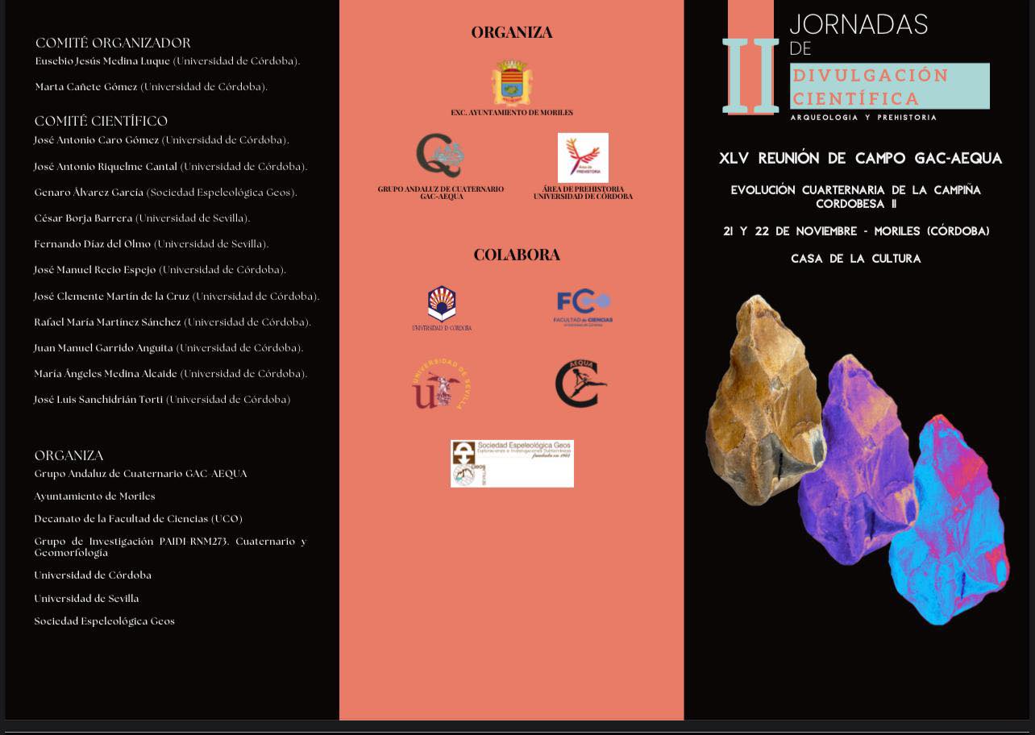The height and width of the screenshot is (735, 1035).
Task: Open the Sociedad Espeleológica Geos banner logo
Action: point(512,463)
